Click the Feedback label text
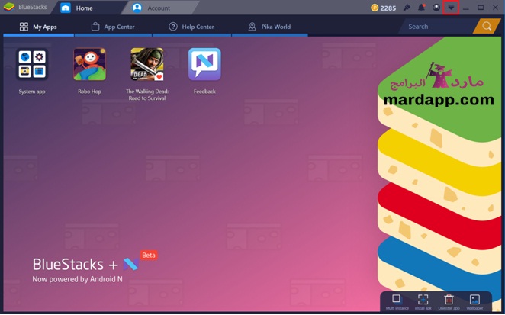Image resolution: width=505 pixels, height=315 pixels. click(x=204, y=92)
